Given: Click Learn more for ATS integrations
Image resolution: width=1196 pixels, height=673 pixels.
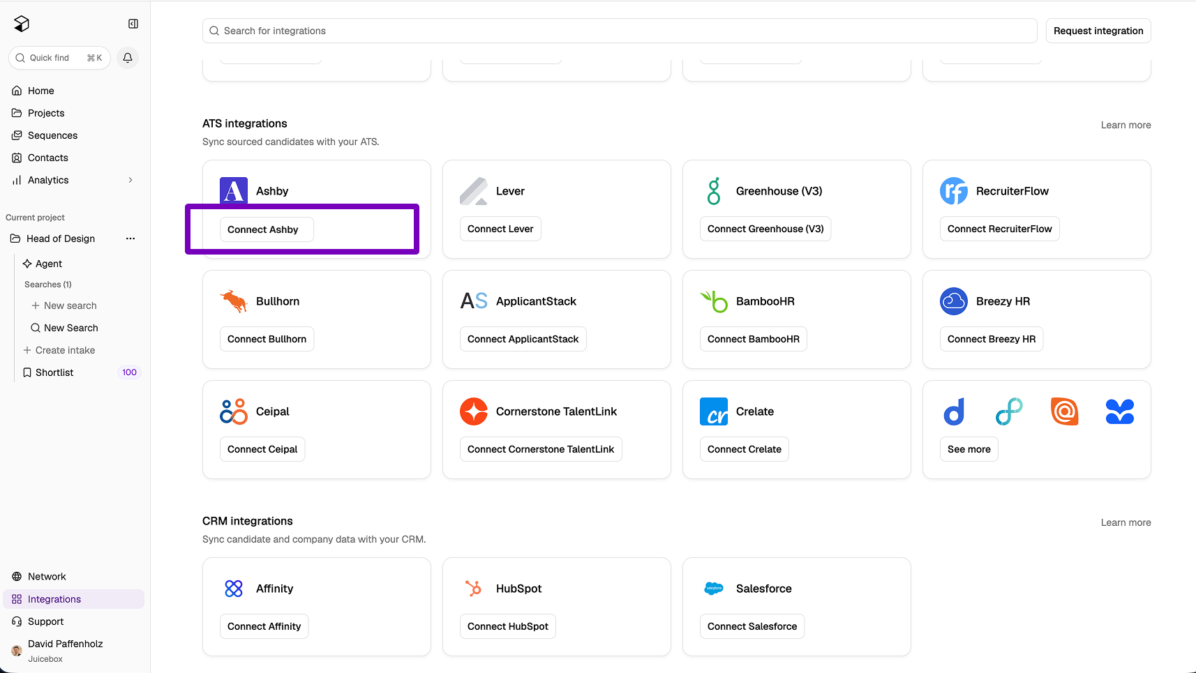Looking at the screenshot, I should [x=1126, y=125].
